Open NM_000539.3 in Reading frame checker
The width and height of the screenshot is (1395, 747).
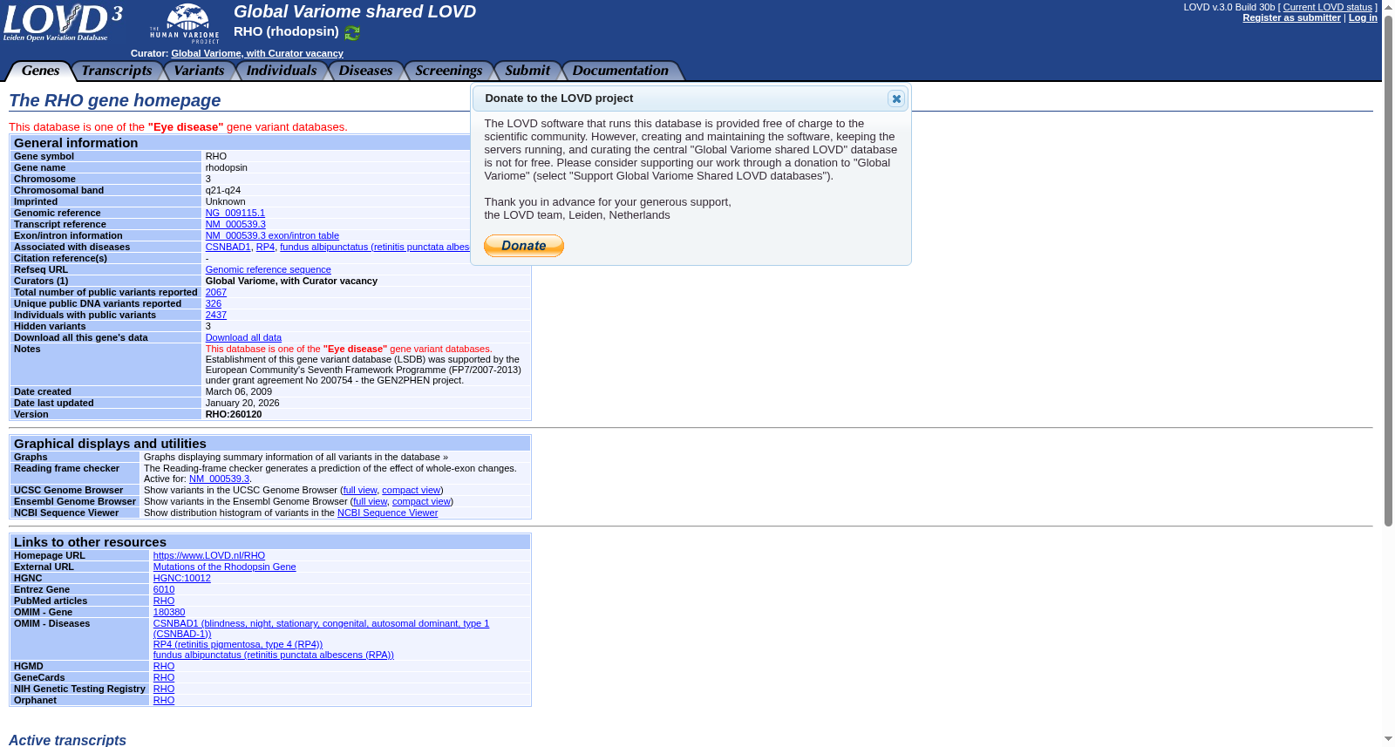[219, 479]
